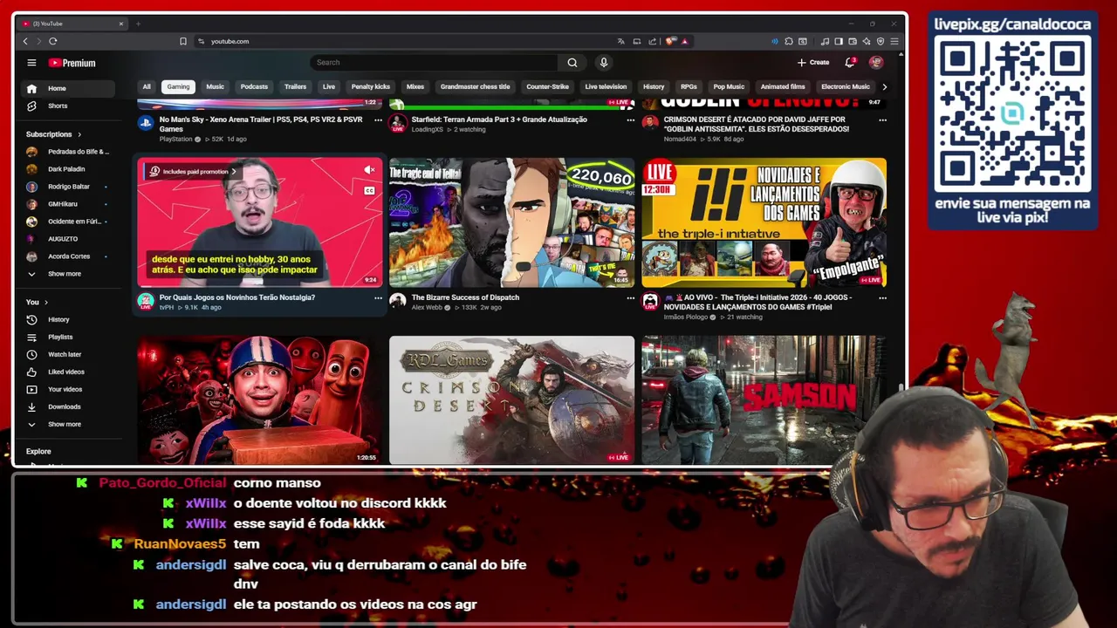Open options menu for the Dispatch video
The width and height of the screenshot is (1117, 628).
[x=630, y=298]
